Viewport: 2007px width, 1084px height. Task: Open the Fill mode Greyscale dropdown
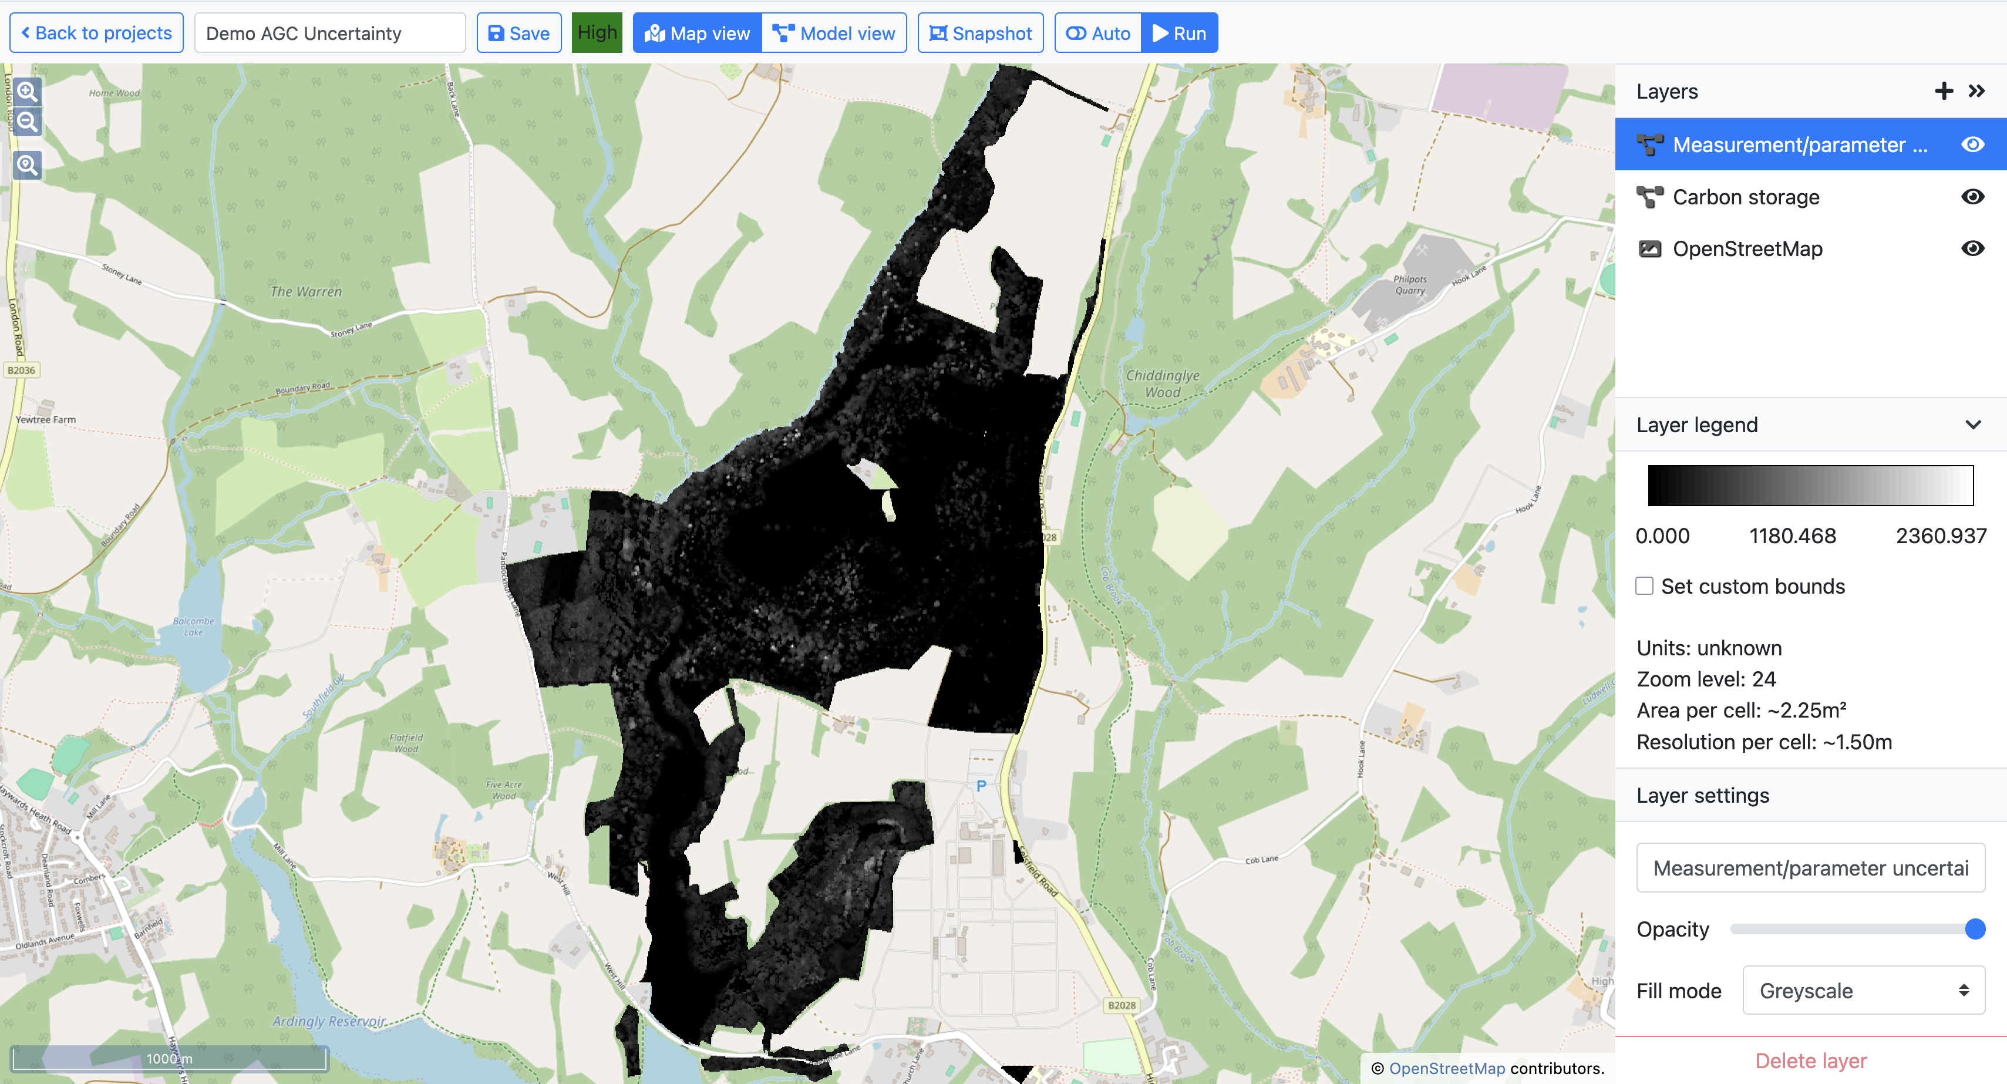coord(1863,989)
